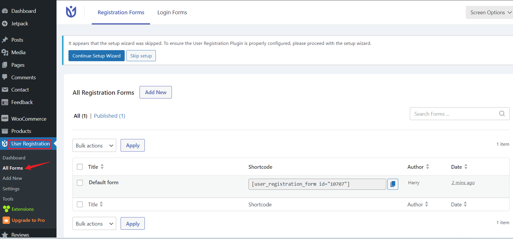Open Jetpack in the sidebar
513x239 pixels.
(x=20, y=24)
